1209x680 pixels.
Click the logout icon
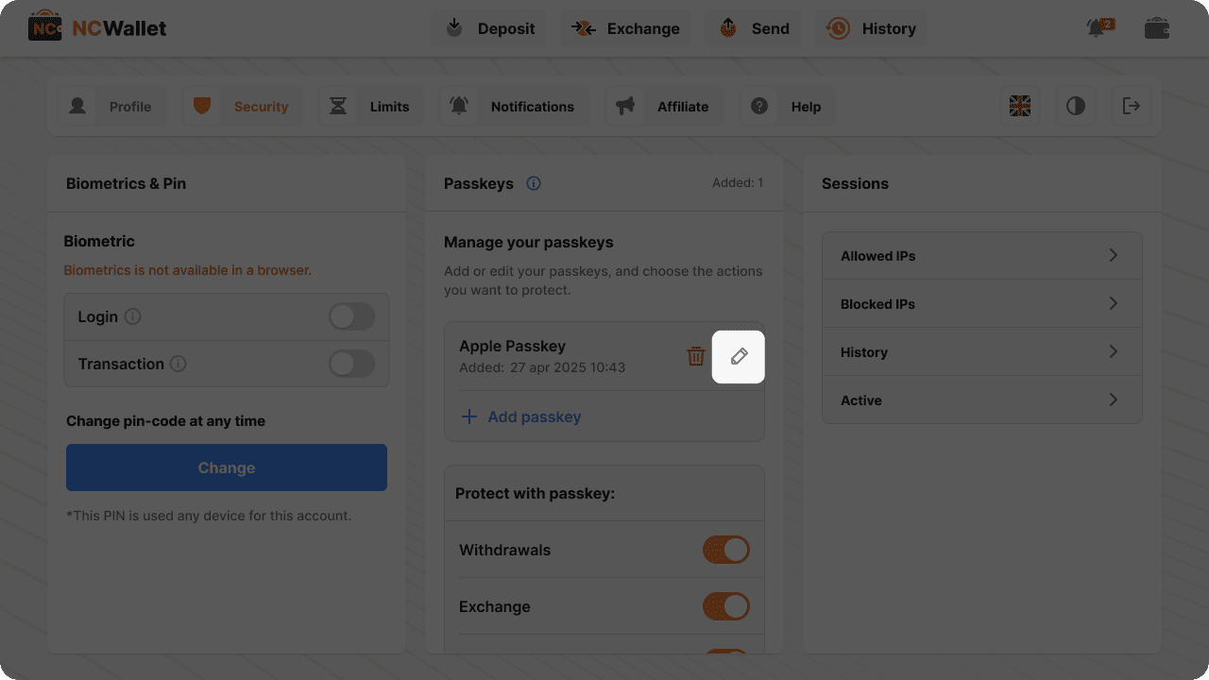1131,106
